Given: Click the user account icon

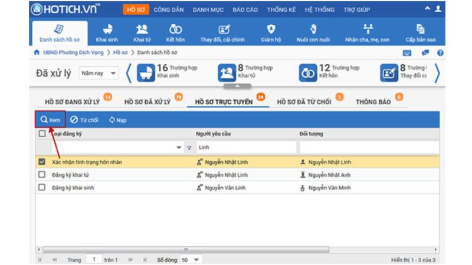Looking at the screenshot, I should coord(438,9).
